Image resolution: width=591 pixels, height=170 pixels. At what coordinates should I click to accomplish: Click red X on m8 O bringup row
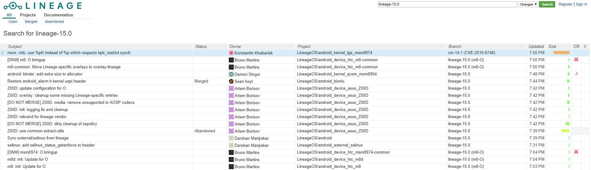[x=576, y=60]
